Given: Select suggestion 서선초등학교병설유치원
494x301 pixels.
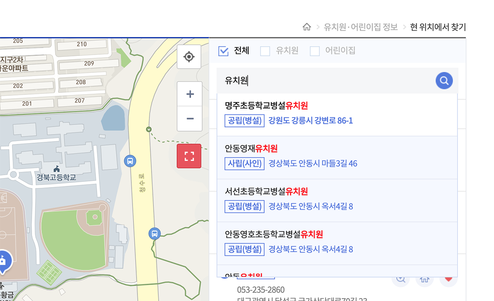Looking at the screenshot, I should pos(337,201).
